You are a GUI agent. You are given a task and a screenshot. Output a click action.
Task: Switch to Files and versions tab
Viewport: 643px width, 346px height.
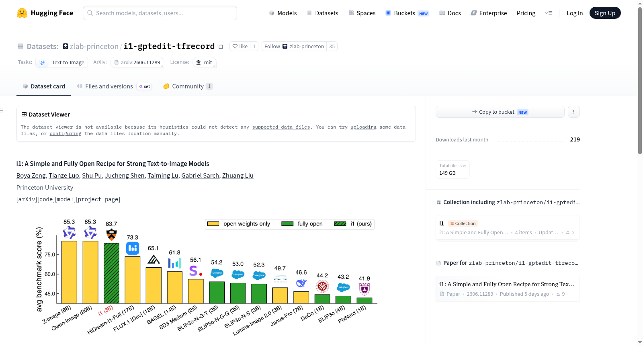114,86
